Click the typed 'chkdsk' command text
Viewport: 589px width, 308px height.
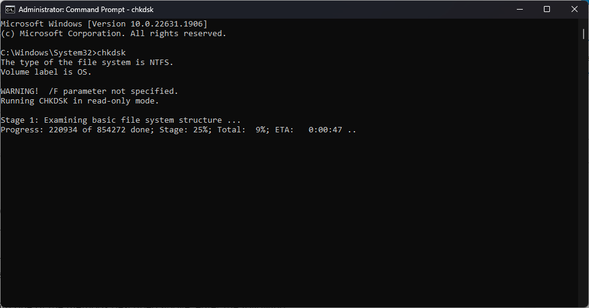pyautogui.click(x=111, y=52)
